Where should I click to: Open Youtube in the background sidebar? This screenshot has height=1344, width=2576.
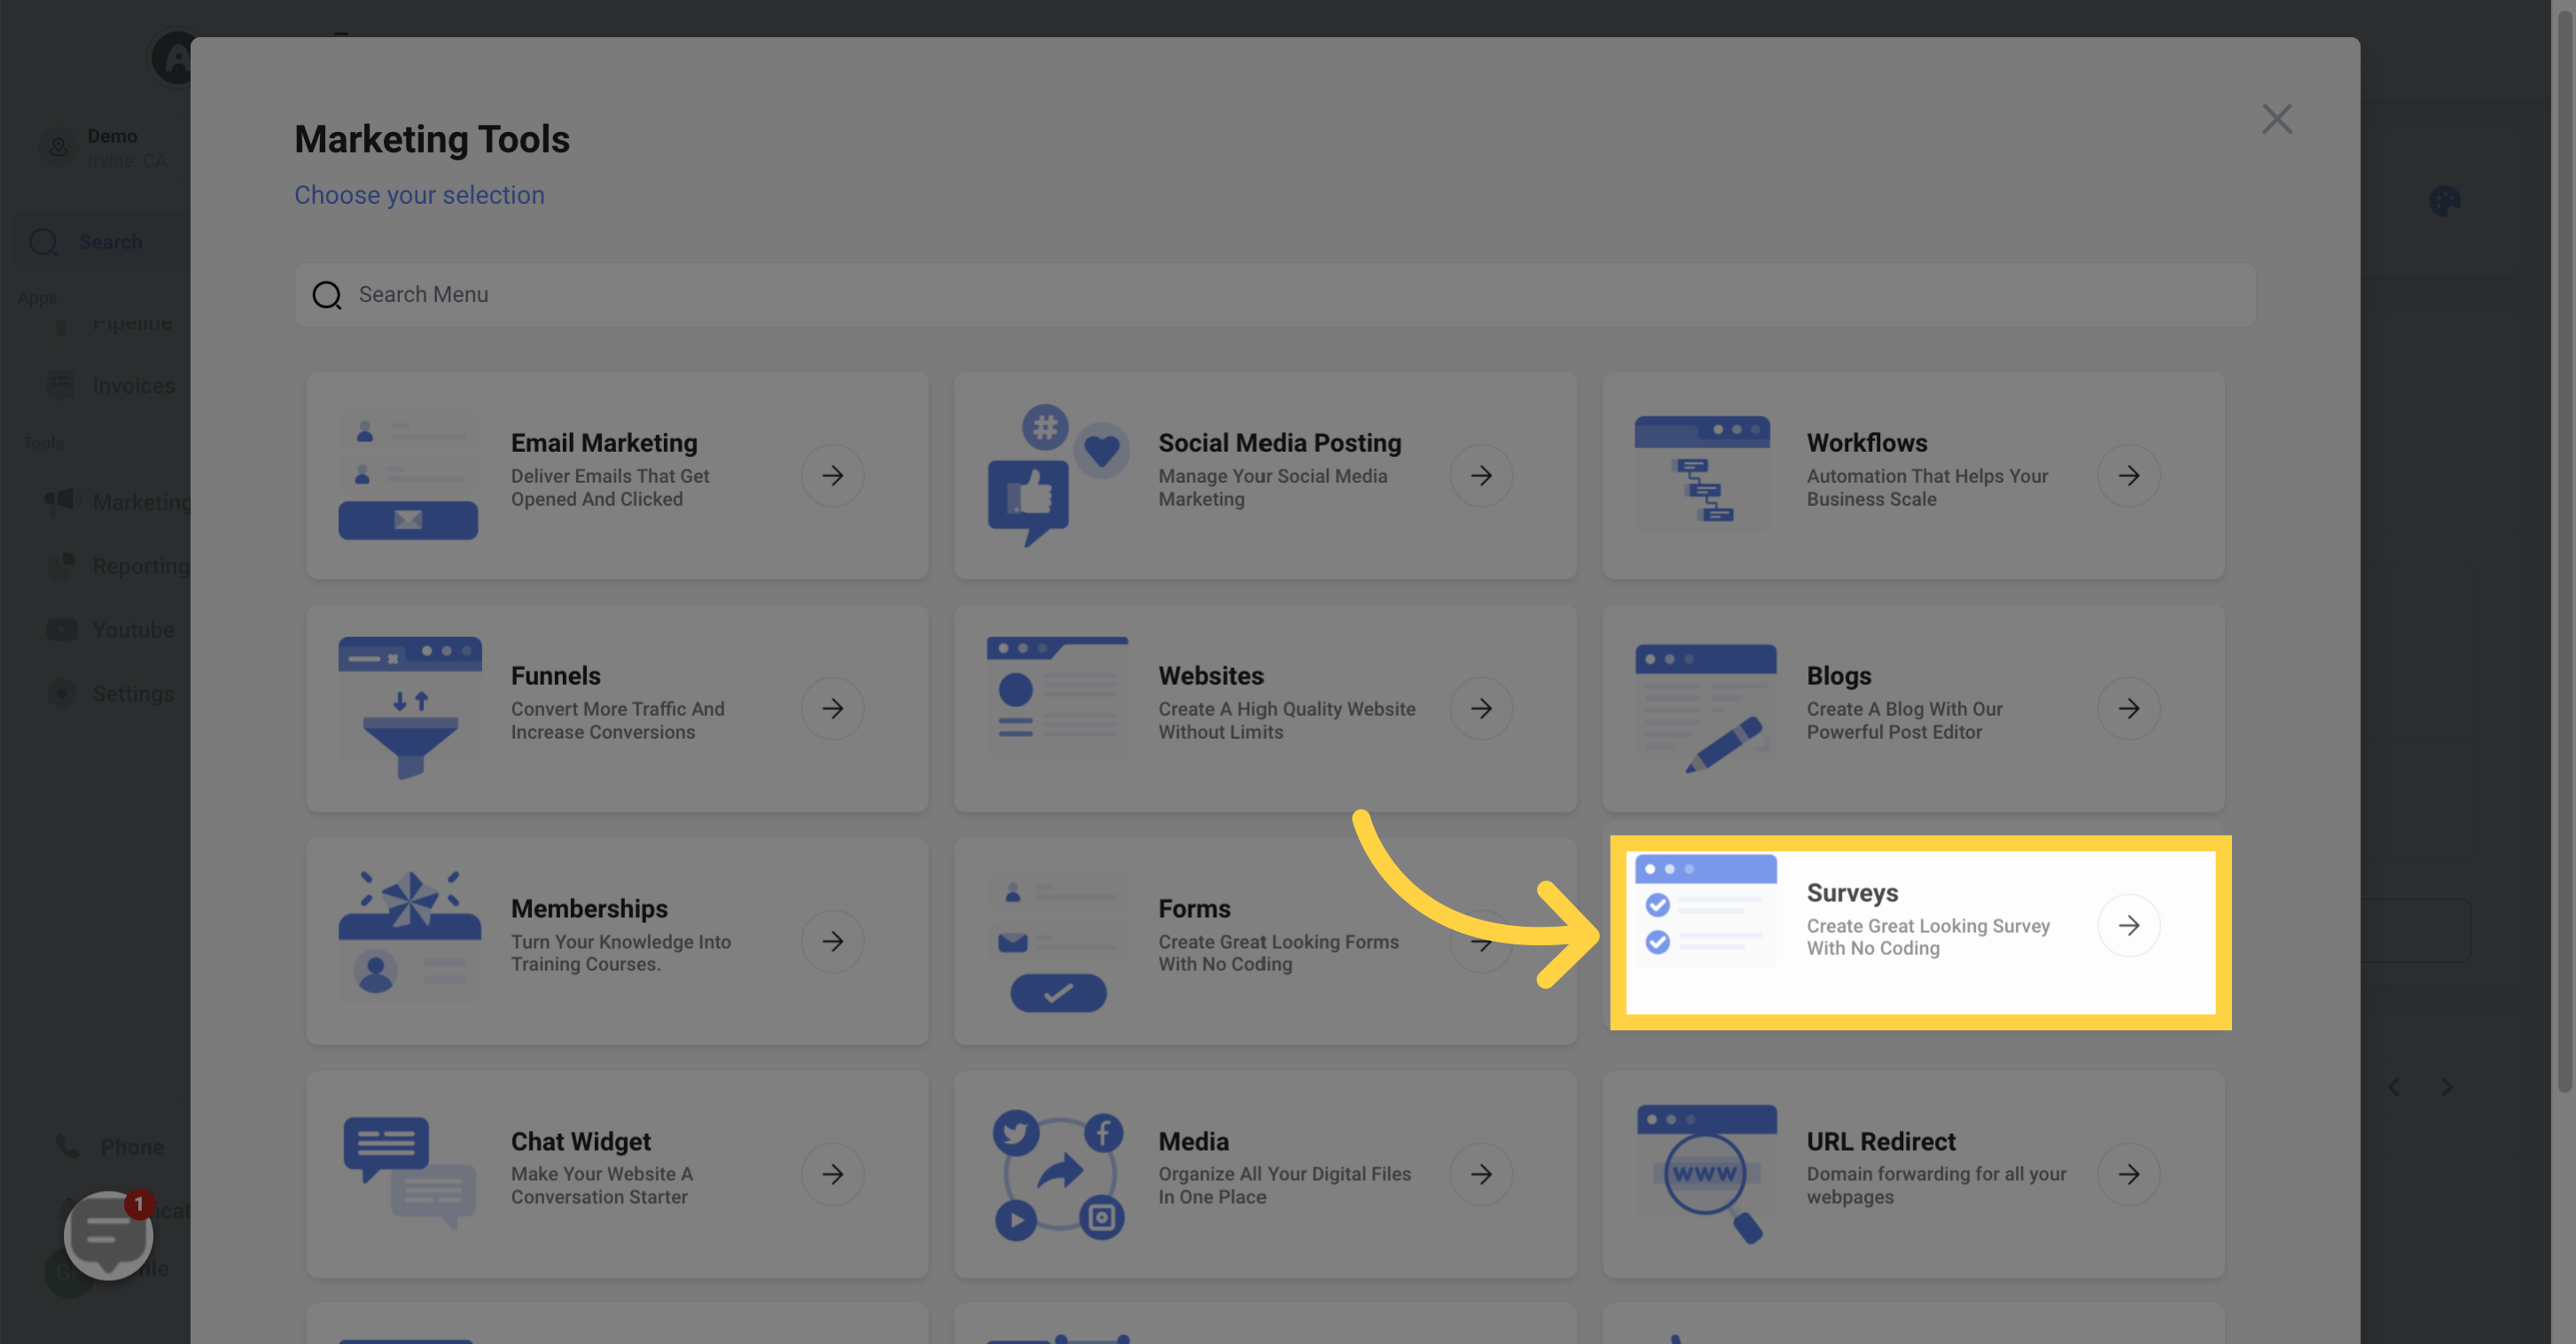(111, 630)
